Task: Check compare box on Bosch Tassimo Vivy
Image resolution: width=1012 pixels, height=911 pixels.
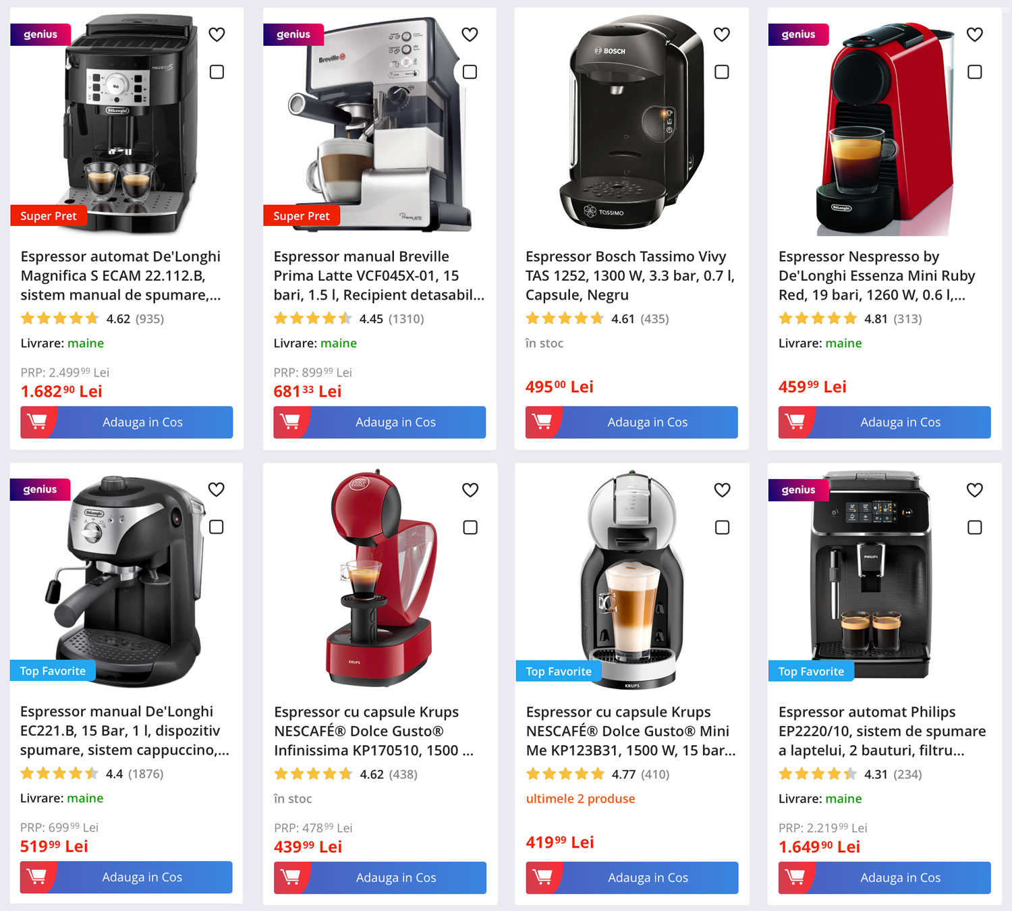Action: (722, 72)
